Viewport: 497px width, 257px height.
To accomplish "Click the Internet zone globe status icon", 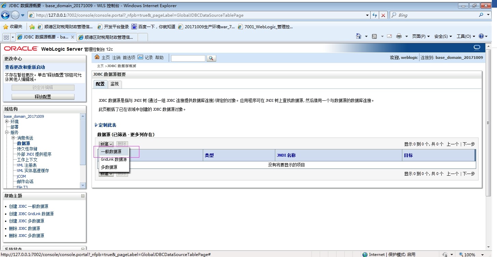I will [x=365, y=254].
